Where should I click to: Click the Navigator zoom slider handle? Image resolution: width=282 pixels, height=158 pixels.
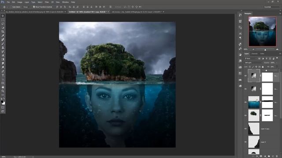click(265, 50)
